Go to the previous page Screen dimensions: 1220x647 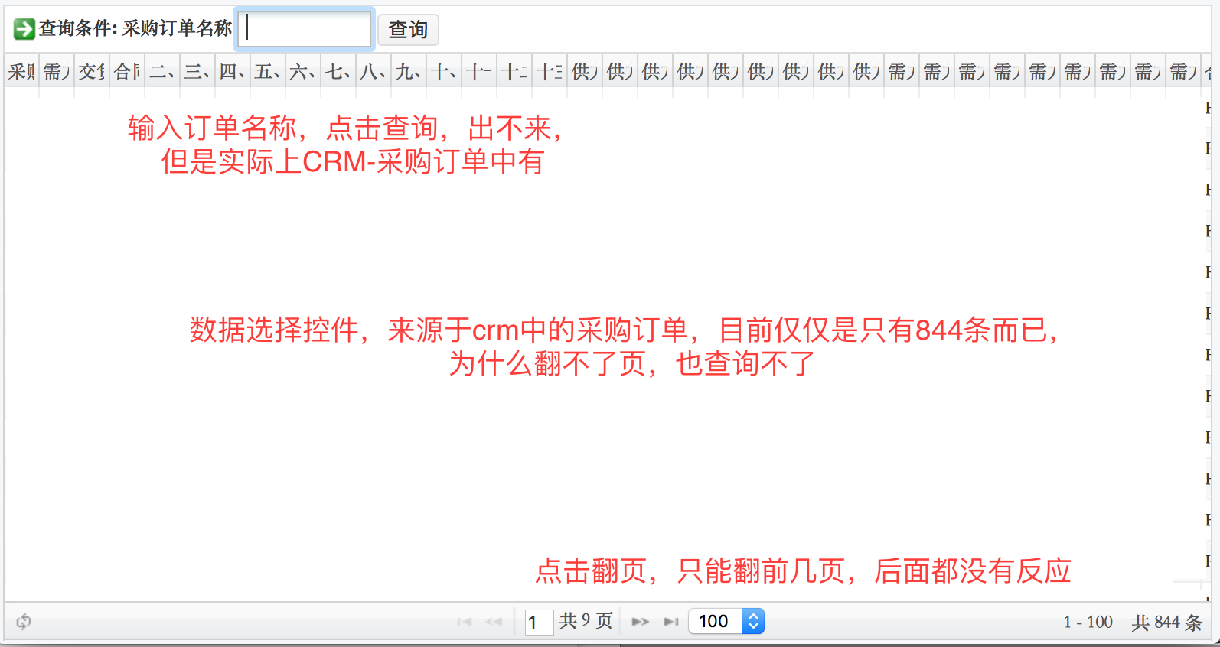tap(494, 622)
